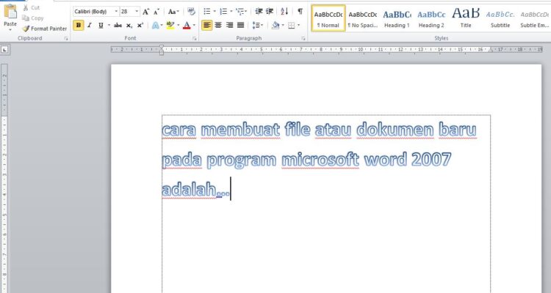Viewport: 551px width, 293px height.
Task: Justify the paragraph text
Action: (x=241, y=25)
